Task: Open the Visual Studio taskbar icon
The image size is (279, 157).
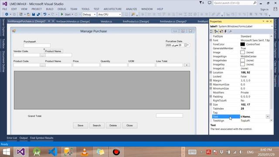Action: point(21,152)
